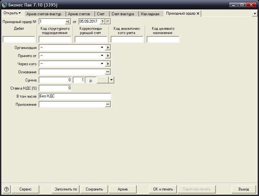Click the ОК и печать button
The width and height of the screenshot is (259, 196).
[163, 189]
